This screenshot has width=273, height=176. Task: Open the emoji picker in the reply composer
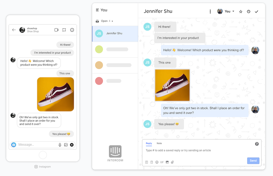coord(157,162)
